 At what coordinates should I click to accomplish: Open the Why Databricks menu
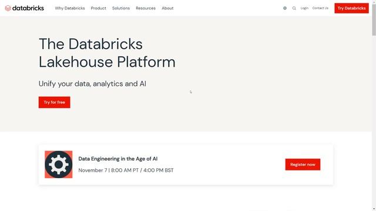click(x=70, y=8)
